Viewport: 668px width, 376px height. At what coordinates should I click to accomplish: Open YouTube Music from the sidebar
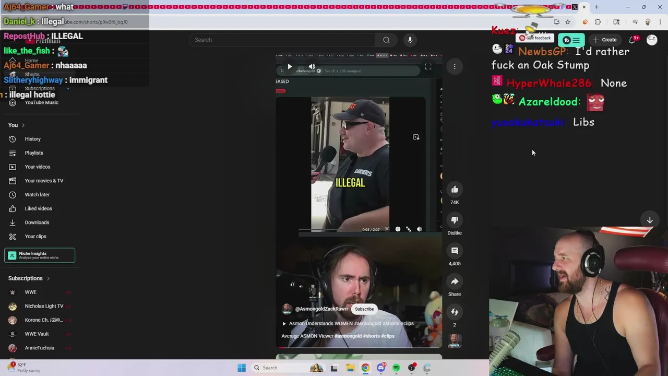pyautogui.click(x=41, y=102)
